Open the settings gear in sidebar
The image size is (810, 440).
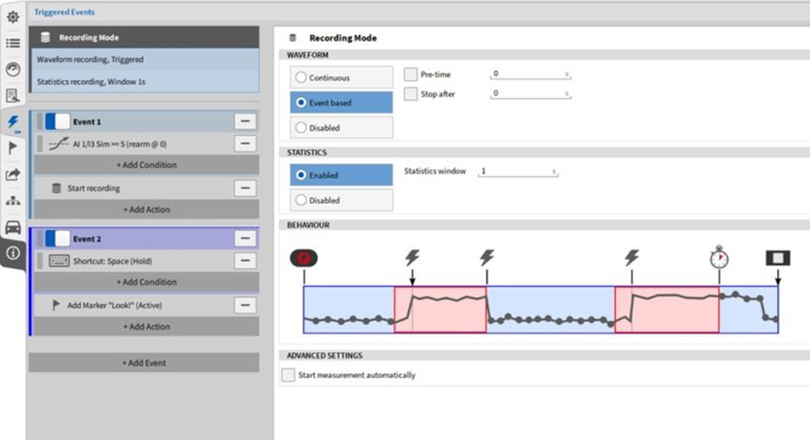[x=13, y=16]
